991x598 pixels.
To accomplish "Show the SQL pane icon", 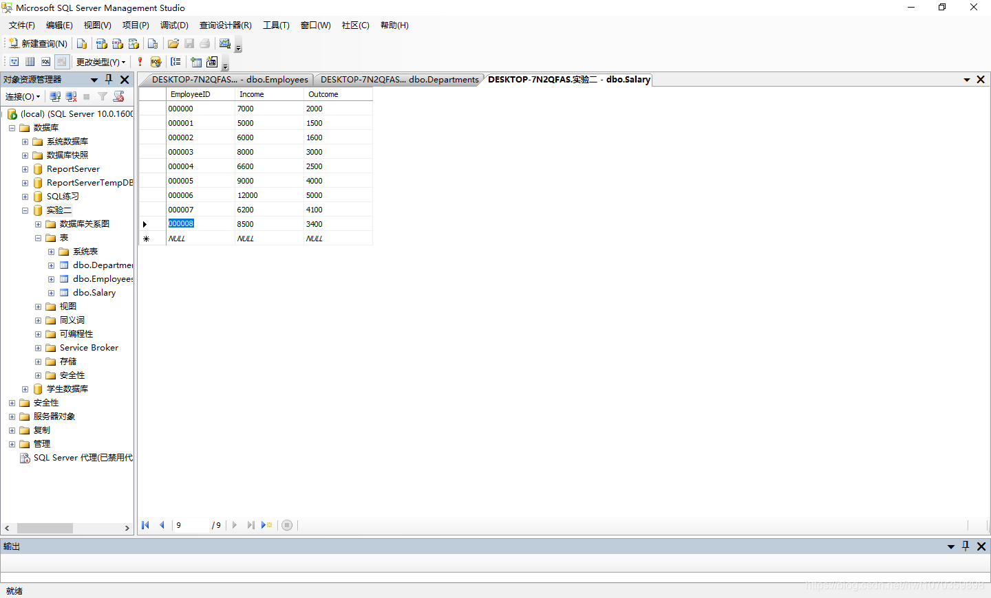I will coord(45,62).
